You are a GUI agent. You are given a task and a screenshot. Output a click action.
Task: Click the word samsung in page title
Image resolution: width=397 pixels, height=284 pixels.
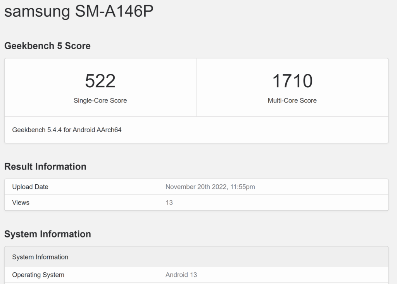[37, 11]
